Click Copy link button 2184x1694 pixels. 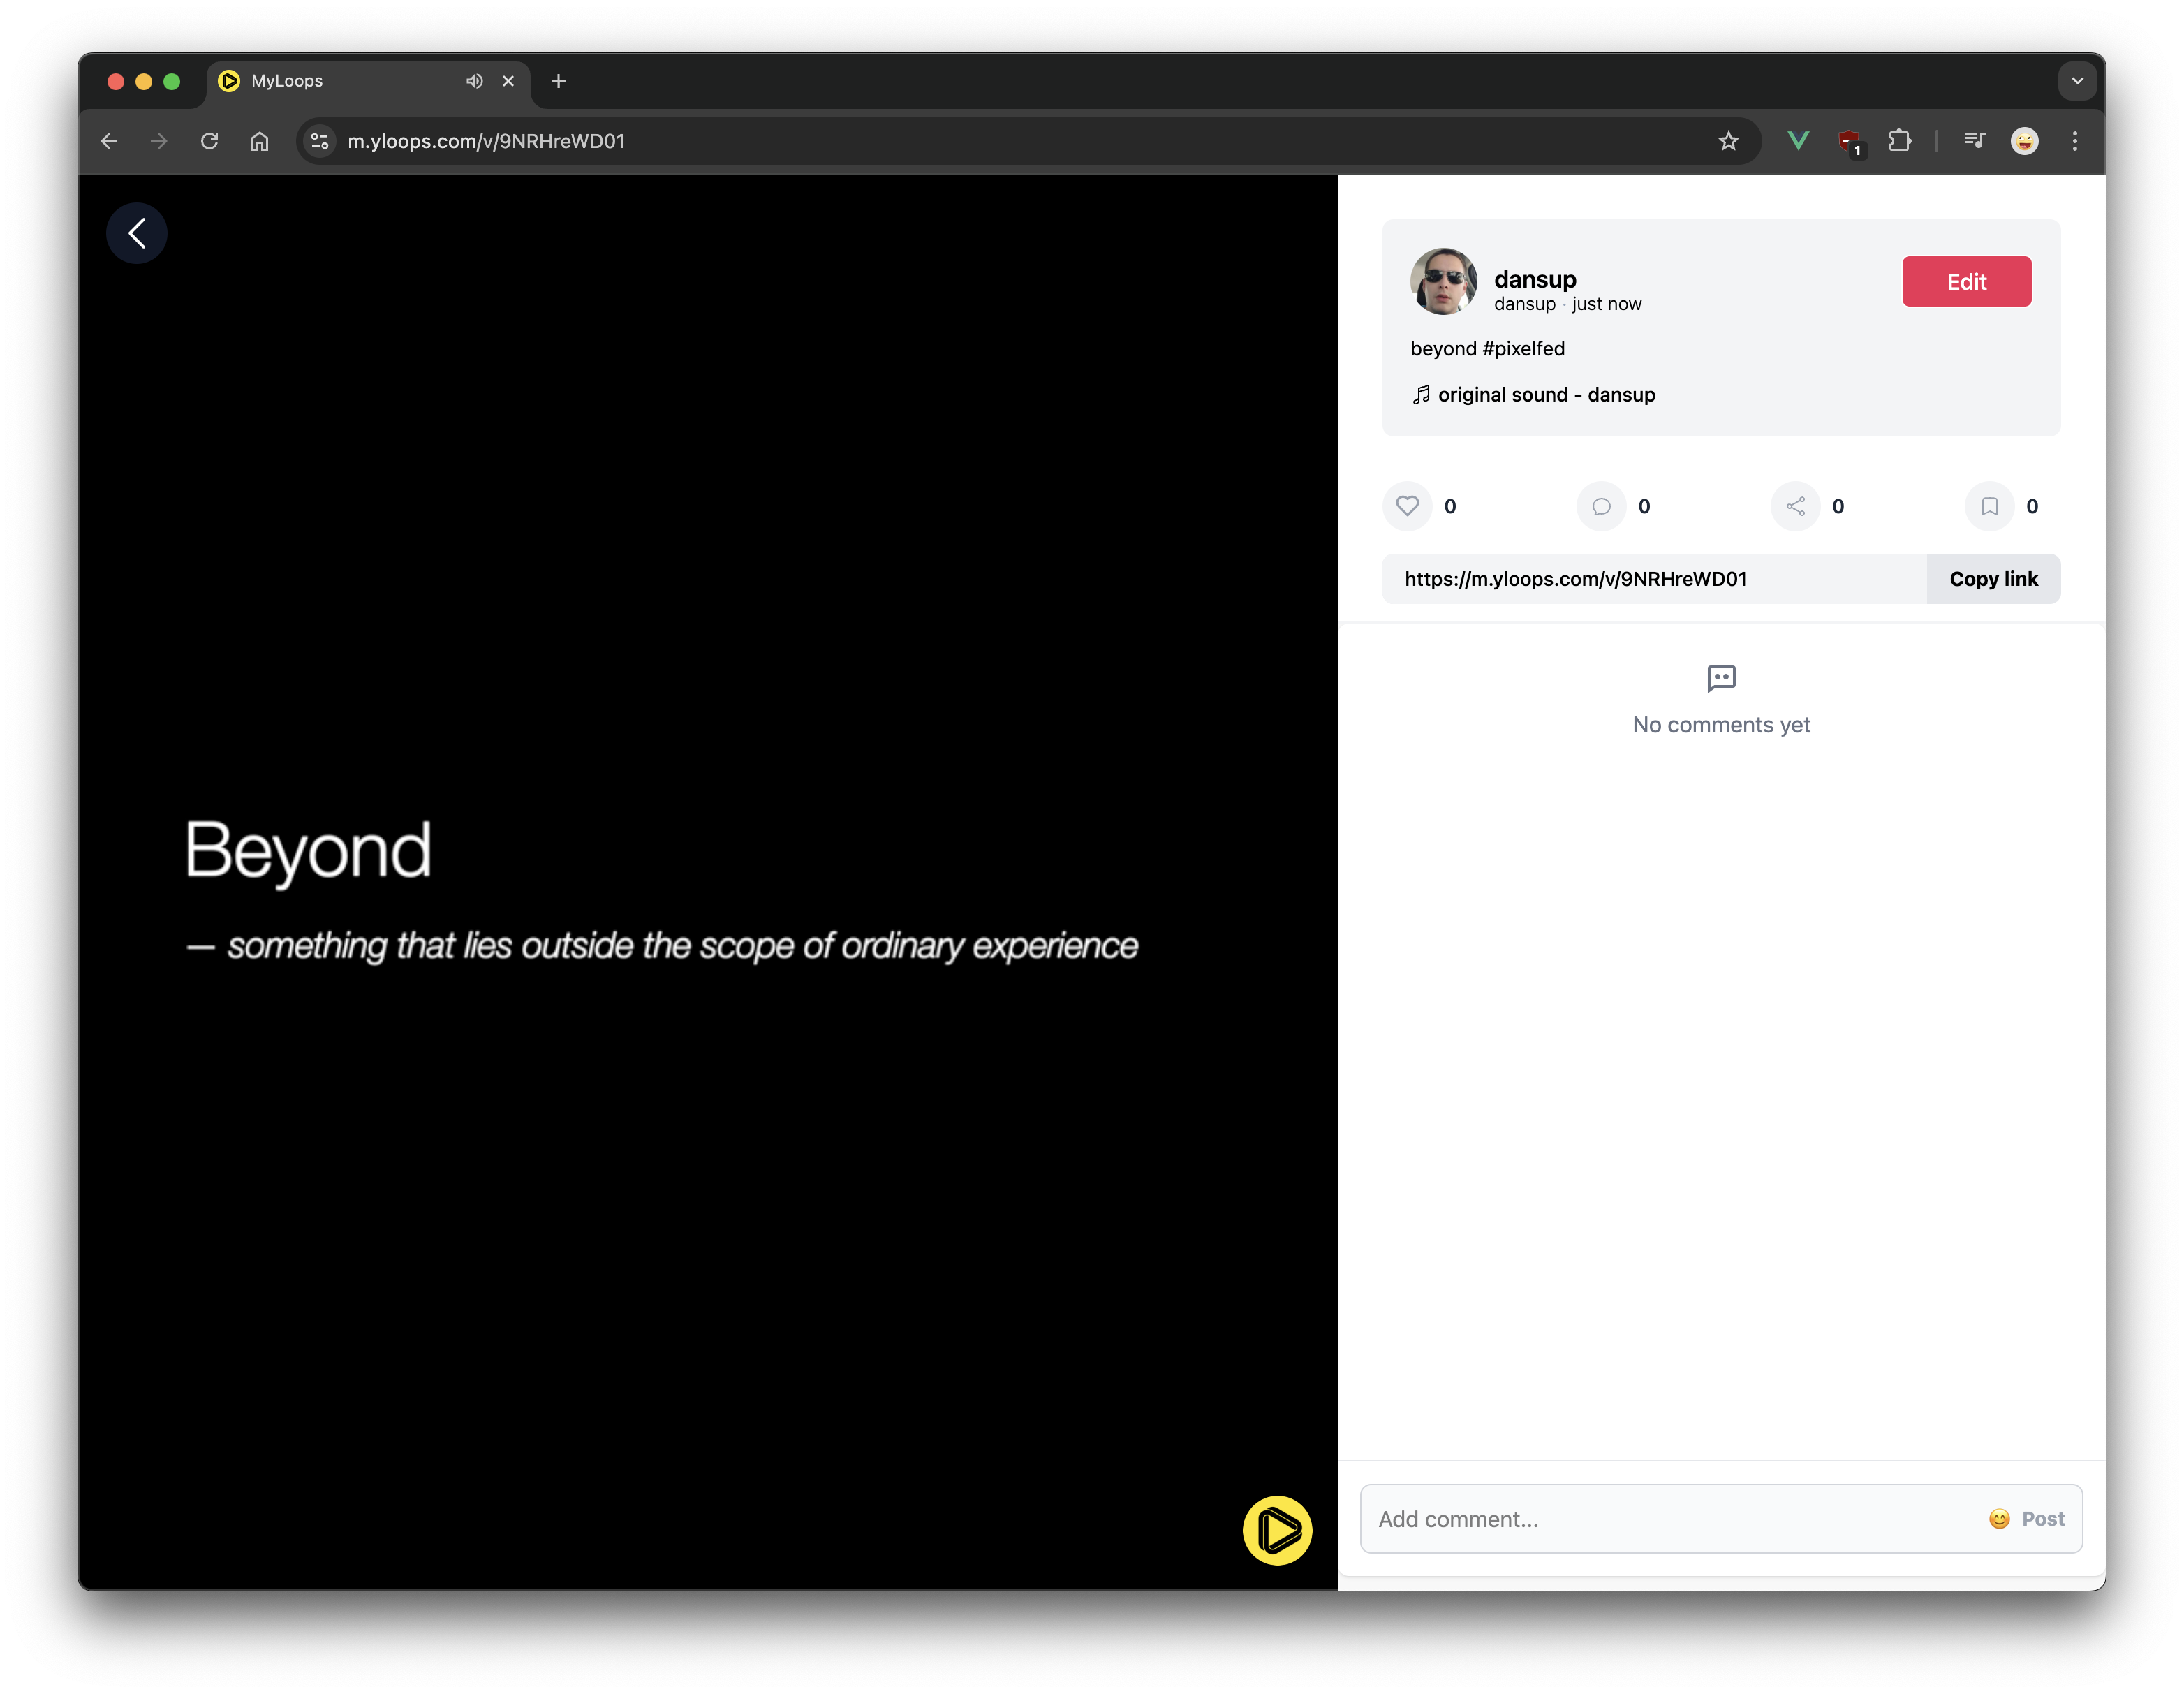(x=1993, y=579)
